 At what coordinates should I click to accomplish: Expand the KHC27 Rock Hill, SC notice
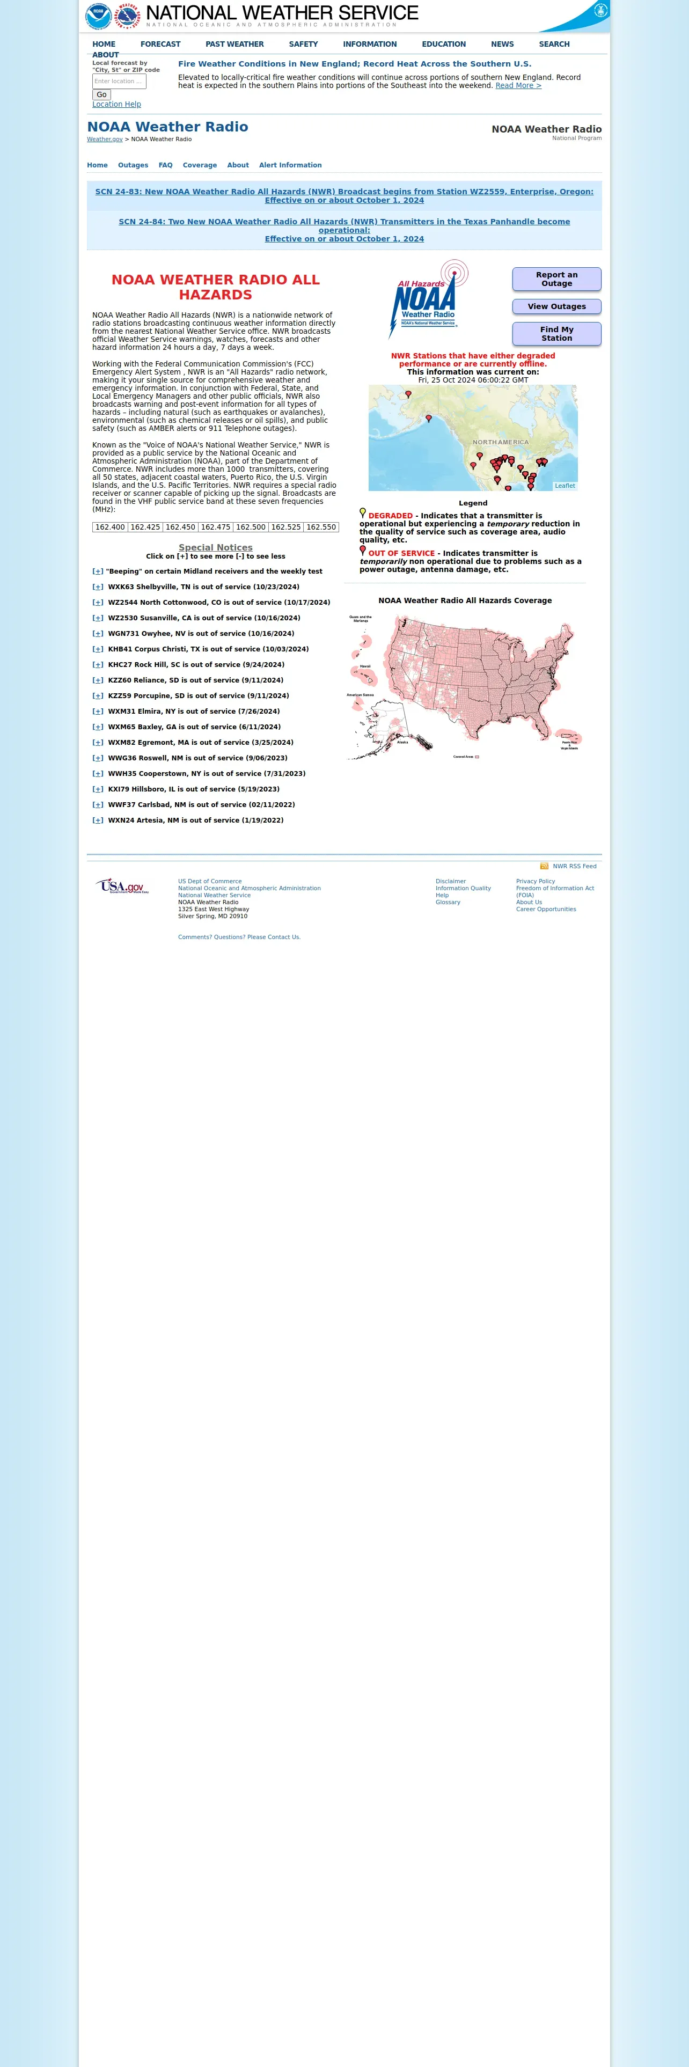coord(98,665)
